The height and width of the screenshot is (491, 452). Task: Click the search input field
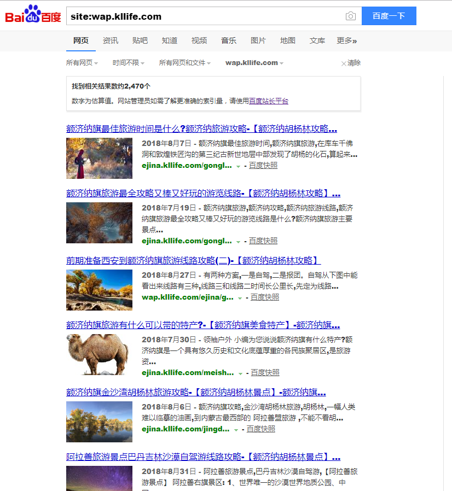point(202,16)
